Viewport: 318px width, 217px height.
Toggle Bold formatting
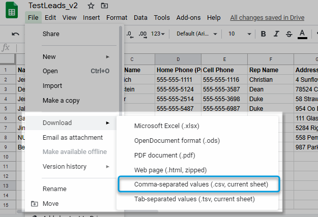point(263,34)
